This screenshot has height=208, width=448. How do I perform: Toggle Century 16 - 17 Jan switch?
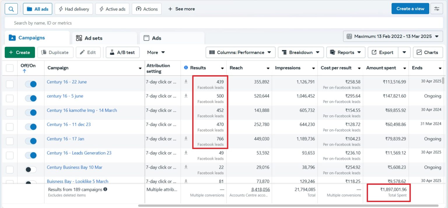click(x=31, y=141)
